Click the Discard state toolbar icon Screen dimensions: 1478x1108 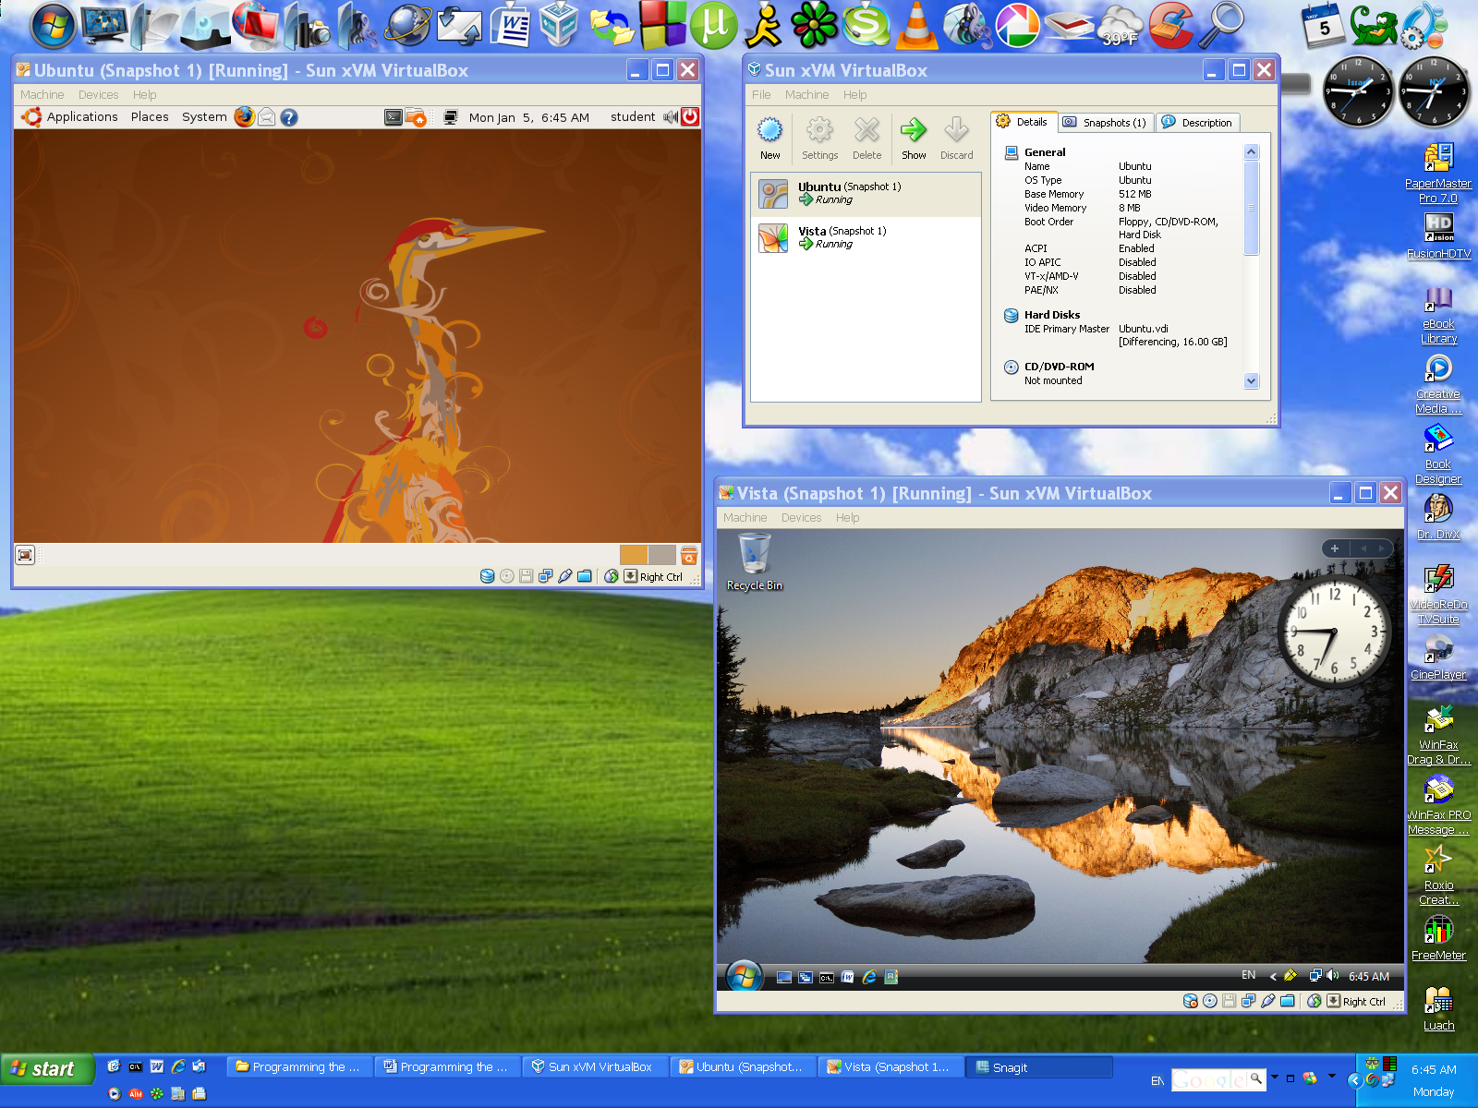point(956,138)
